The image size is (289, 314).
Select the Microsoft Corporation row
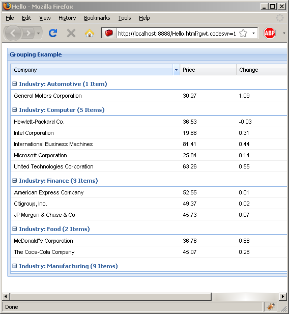click(149, 155)
